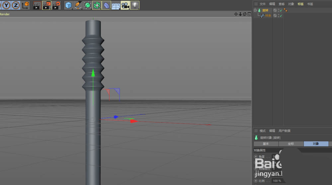The image size is (332, 185).
Task: Toggle the Z axis lock
Action: 16,5
